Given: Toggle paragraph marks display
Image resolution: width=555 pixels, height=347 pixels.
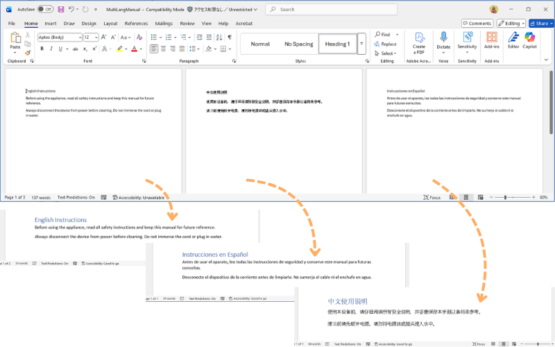Looking at the screenshot, I should click(x=230, y=37).
